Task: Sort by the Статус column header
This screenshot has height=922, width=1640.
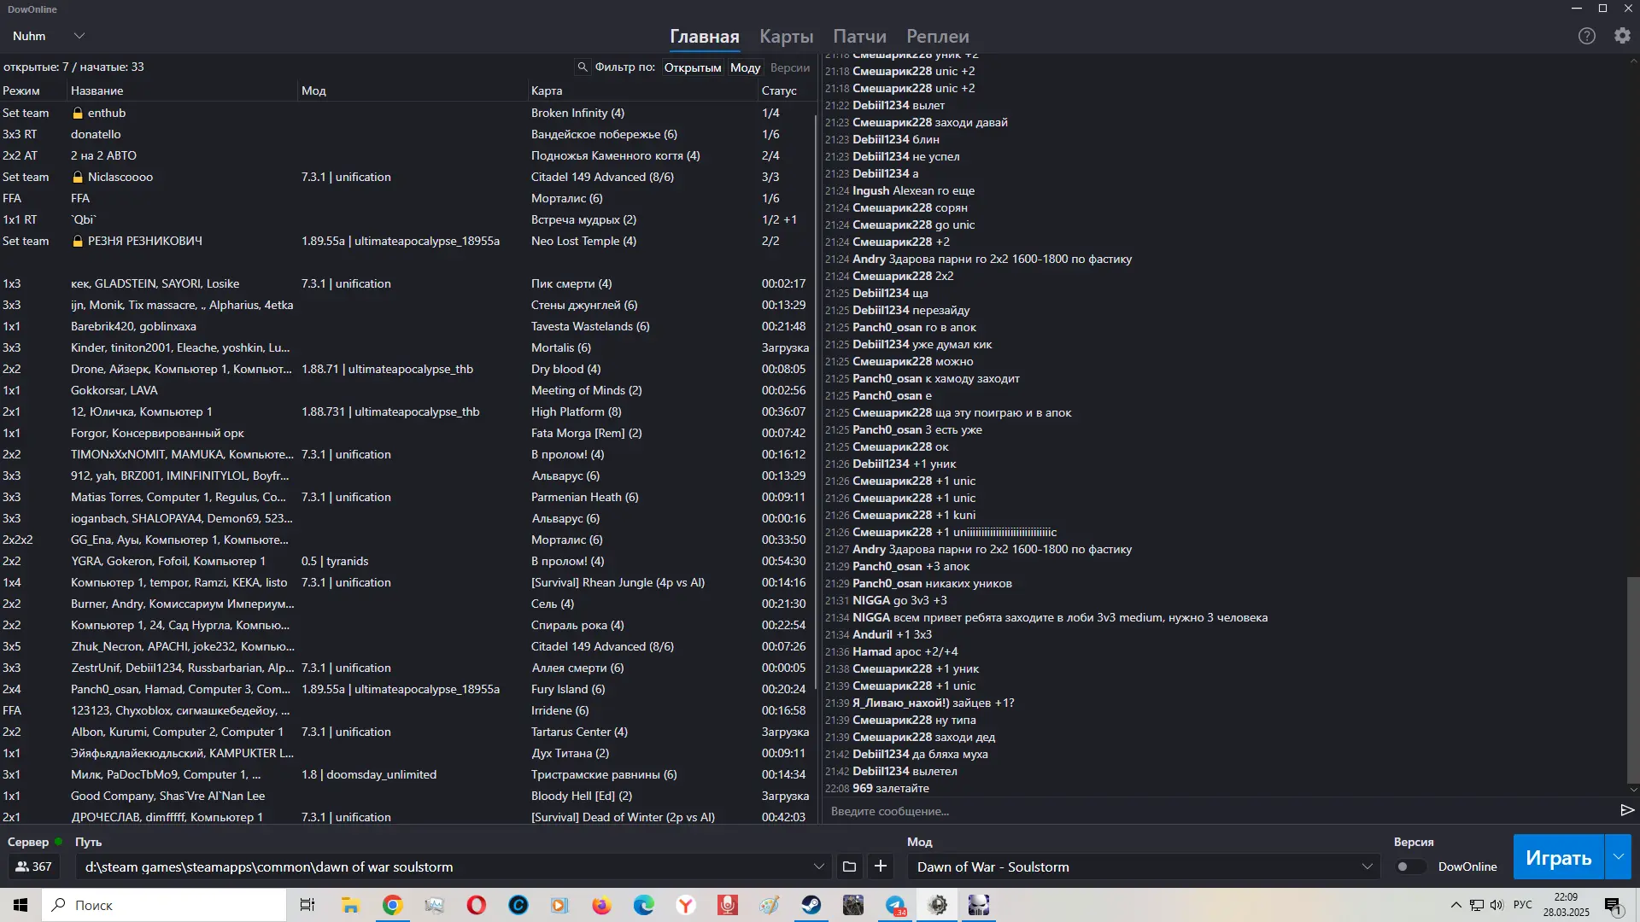Action: click(x=779, y=90)
